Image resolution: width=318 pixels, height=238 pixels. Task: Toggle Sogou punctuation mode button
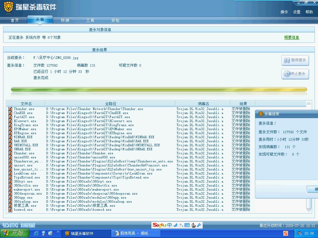[x=181, y=225]
